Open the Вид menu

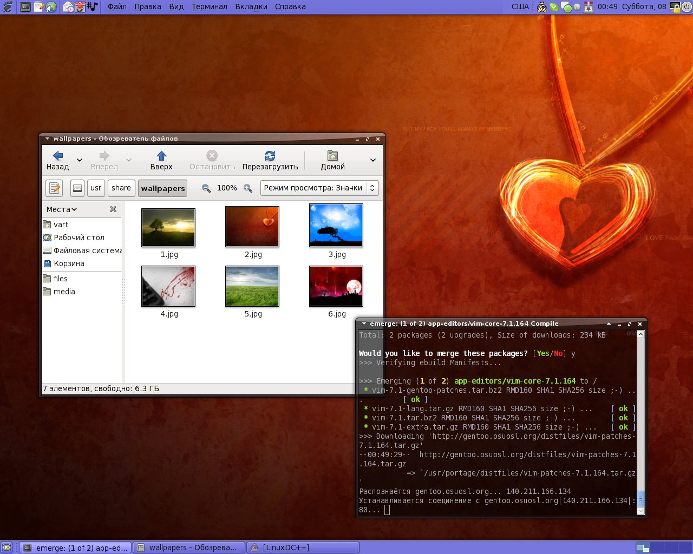click(x=176, y=6)
